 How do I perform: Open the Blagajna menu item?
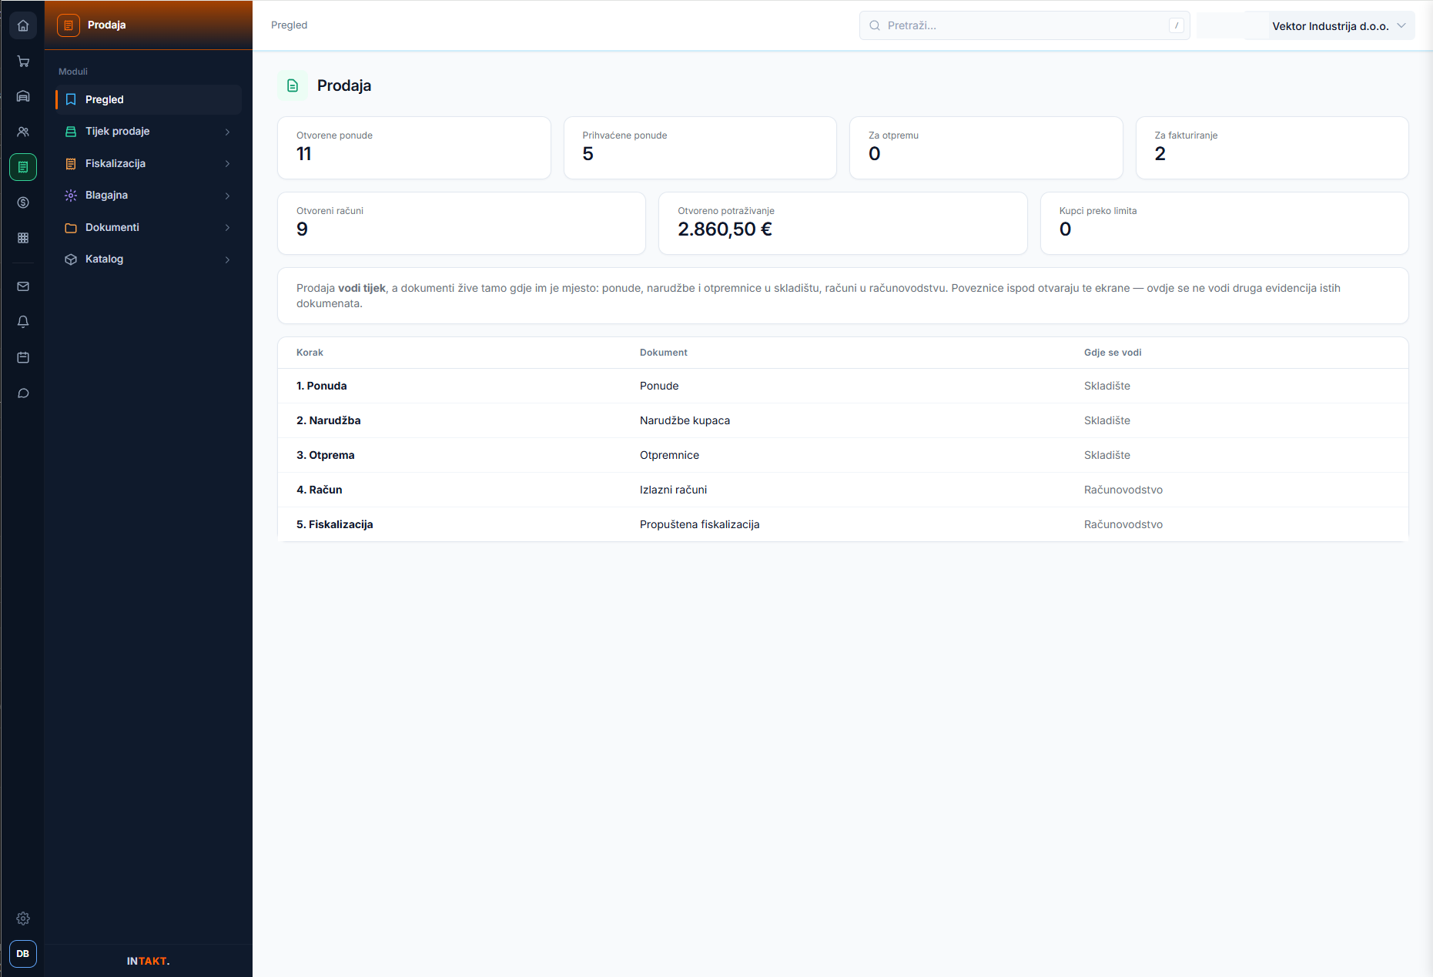click(149, 196)
